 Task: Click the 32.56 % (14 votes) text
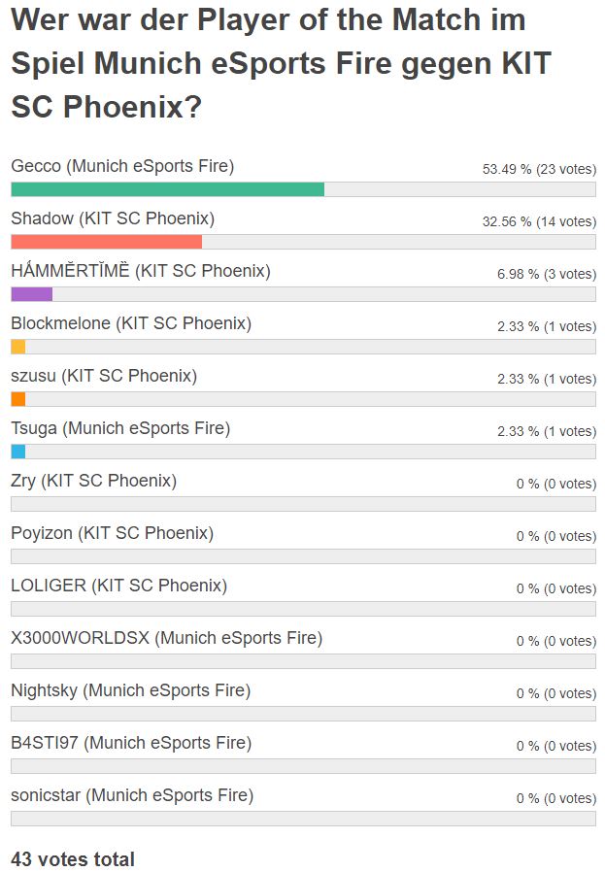point(539,221)
